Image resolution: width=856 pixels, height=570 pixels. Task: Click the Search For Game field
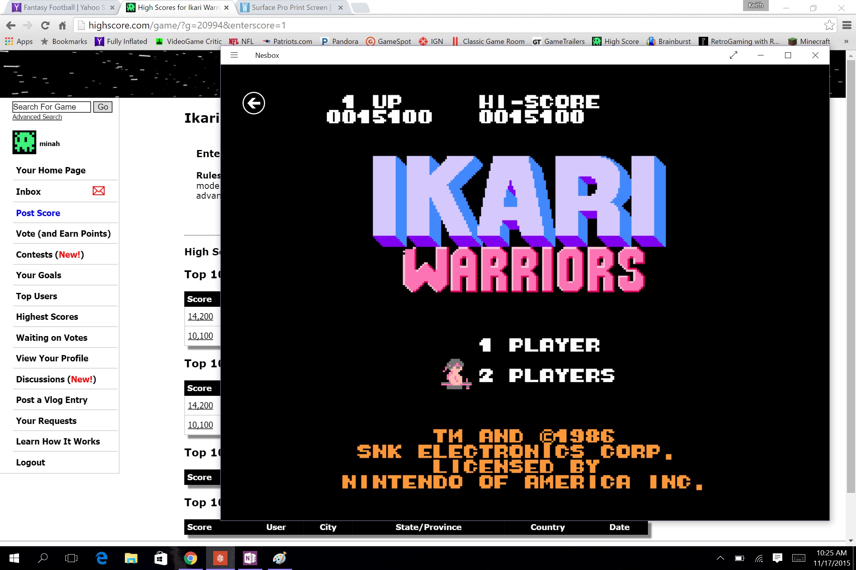[52, 107]
